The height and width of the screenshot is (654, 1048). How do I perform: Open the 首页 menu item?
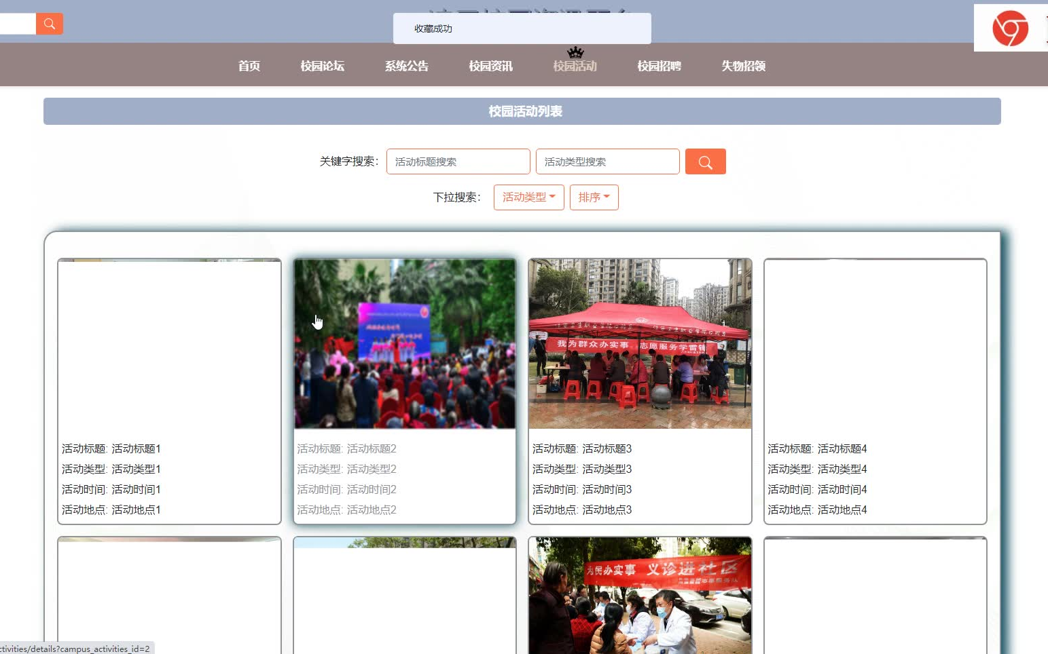coord(249,66)
